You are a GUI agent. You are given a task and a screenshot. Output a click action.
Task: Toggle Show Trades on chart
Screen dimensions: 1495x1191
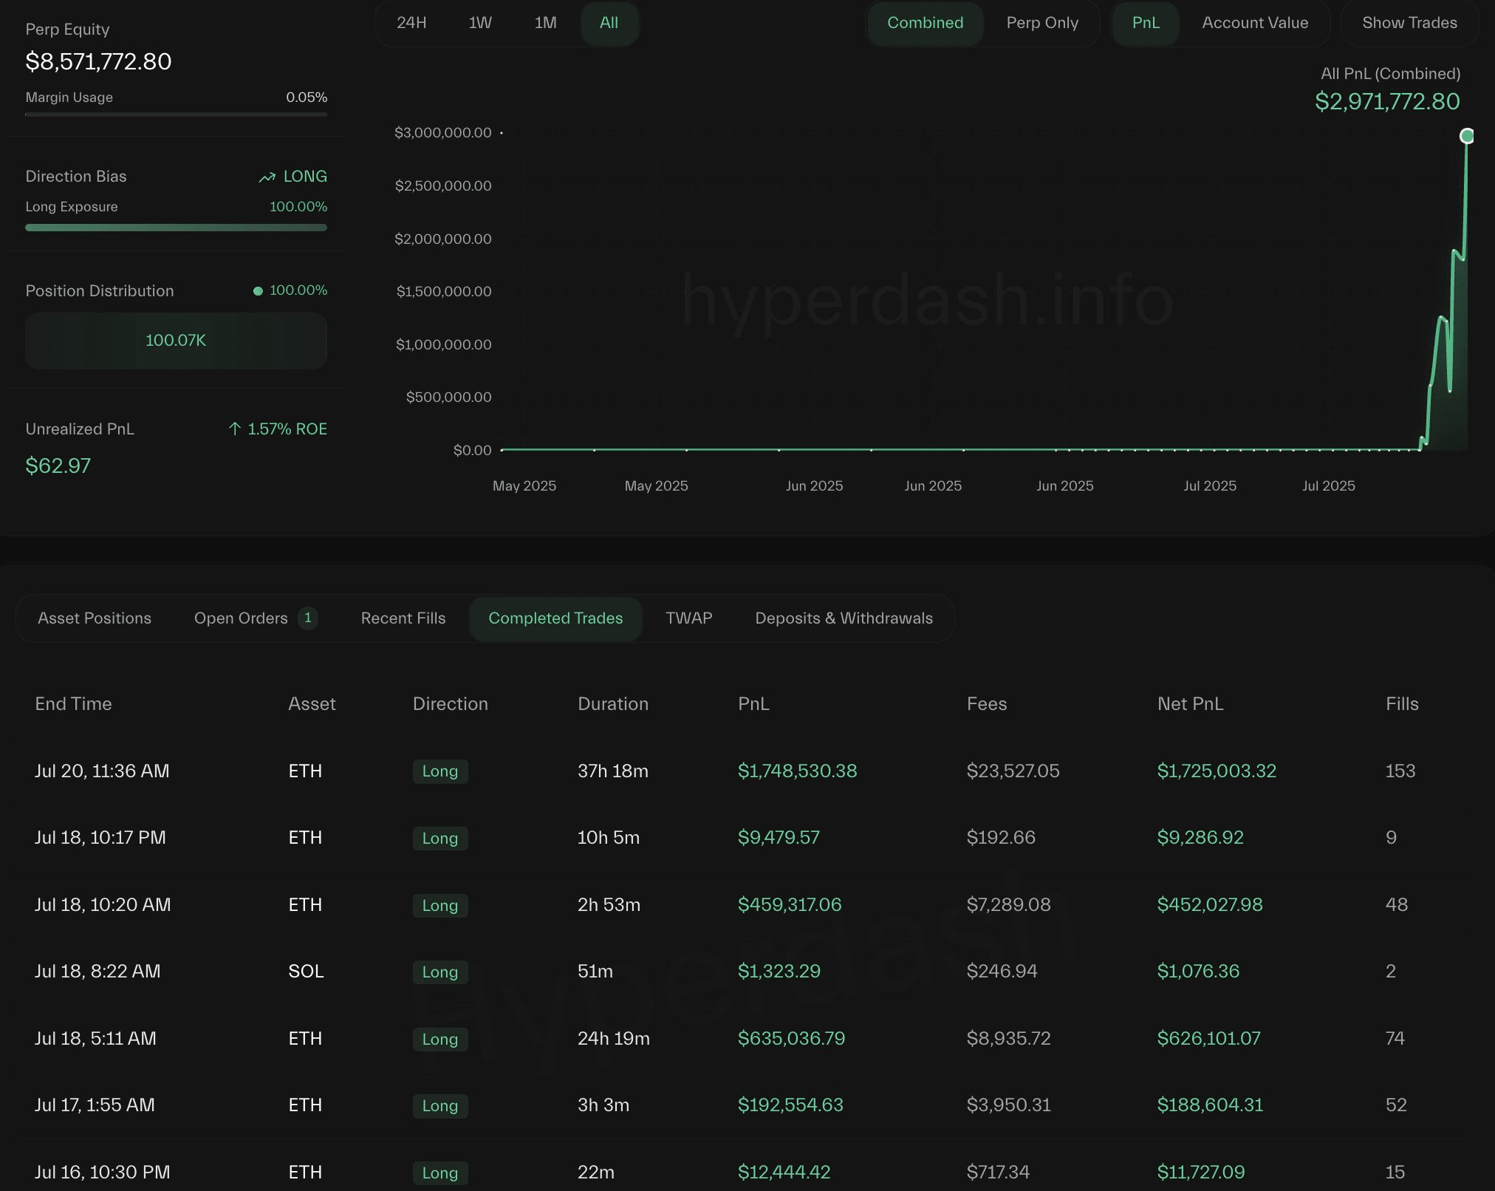[1409, 23]
